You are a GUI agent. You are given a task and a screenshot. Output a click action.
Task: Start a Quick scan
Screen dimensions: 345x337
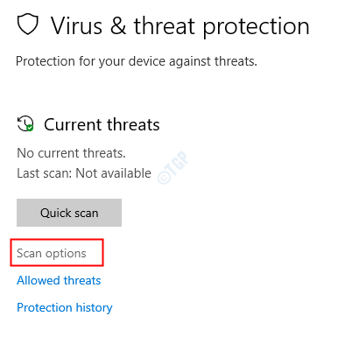point(69,213)
